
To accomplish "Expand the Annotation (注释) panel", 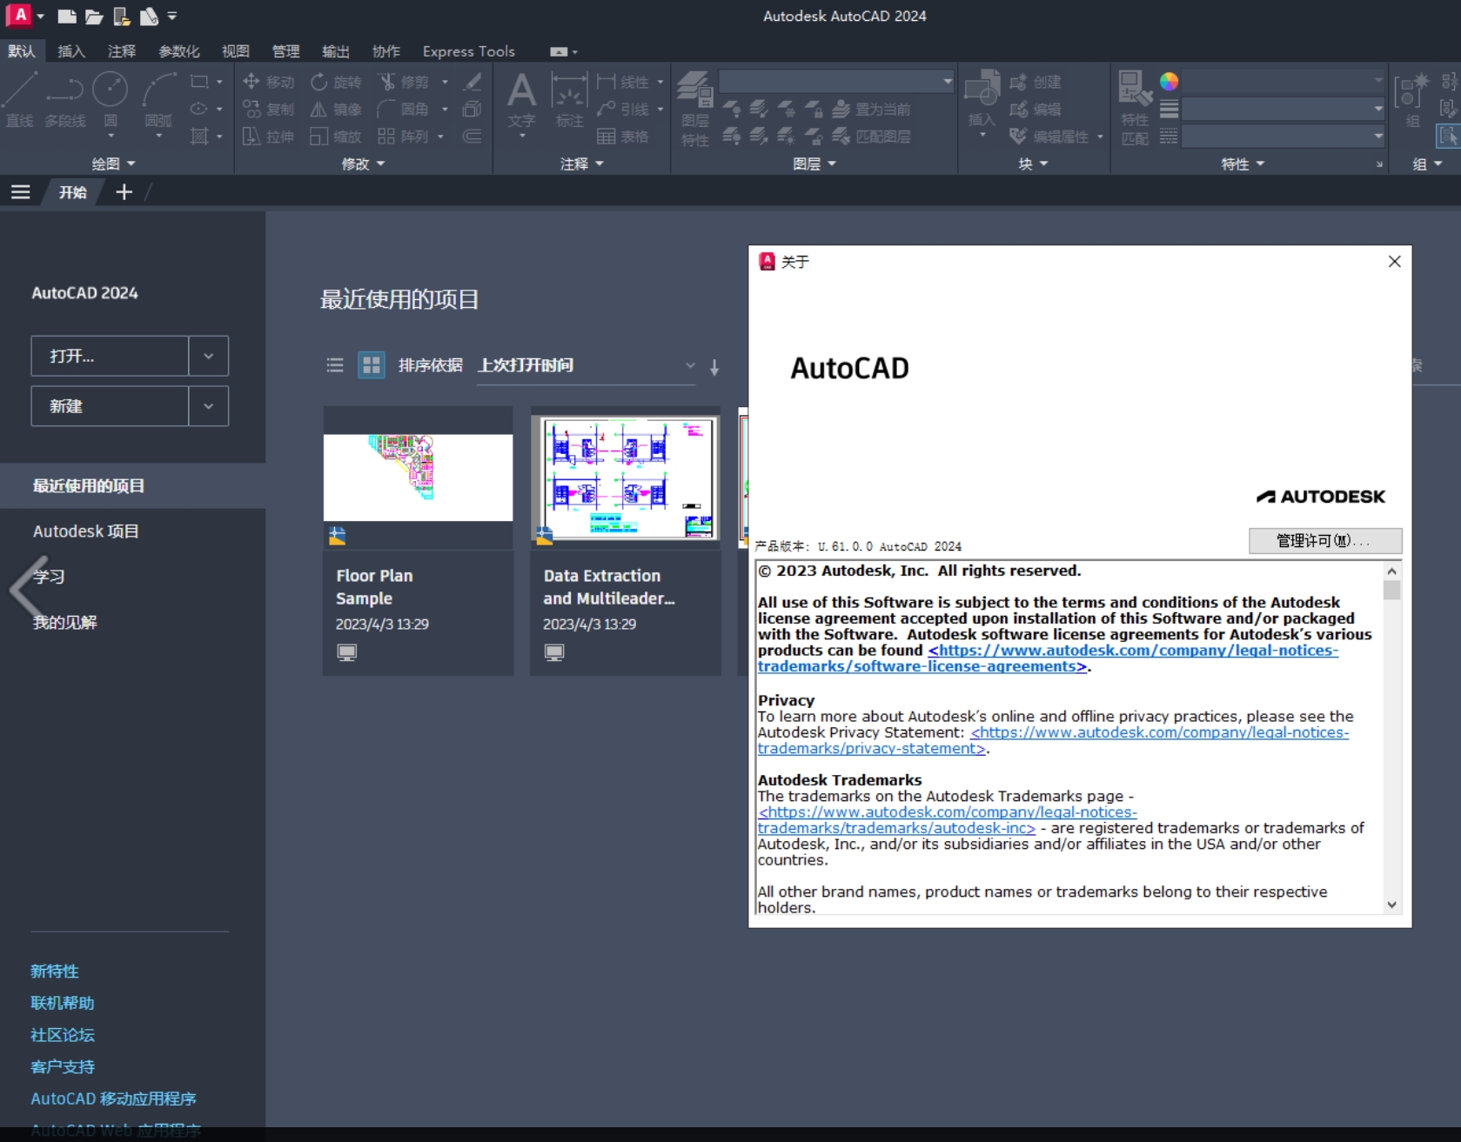I will (582, 164).
